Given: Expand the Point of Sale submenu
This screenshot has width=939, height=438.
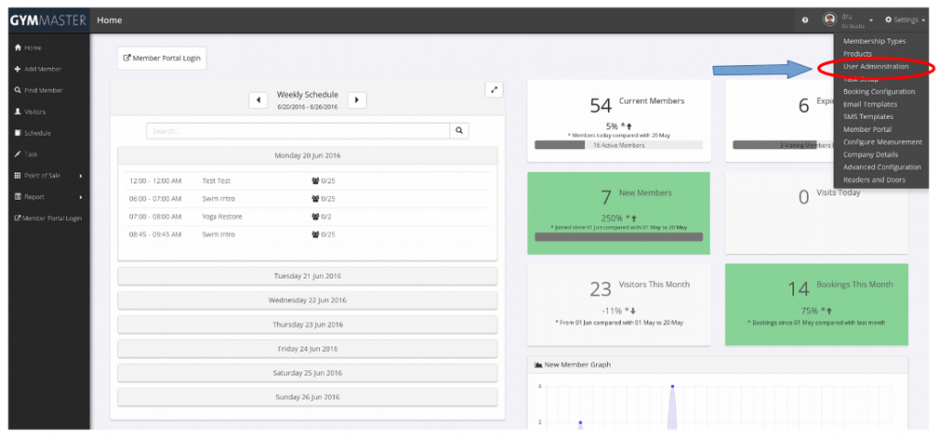Looking at the screenshot, I should 80,176.
